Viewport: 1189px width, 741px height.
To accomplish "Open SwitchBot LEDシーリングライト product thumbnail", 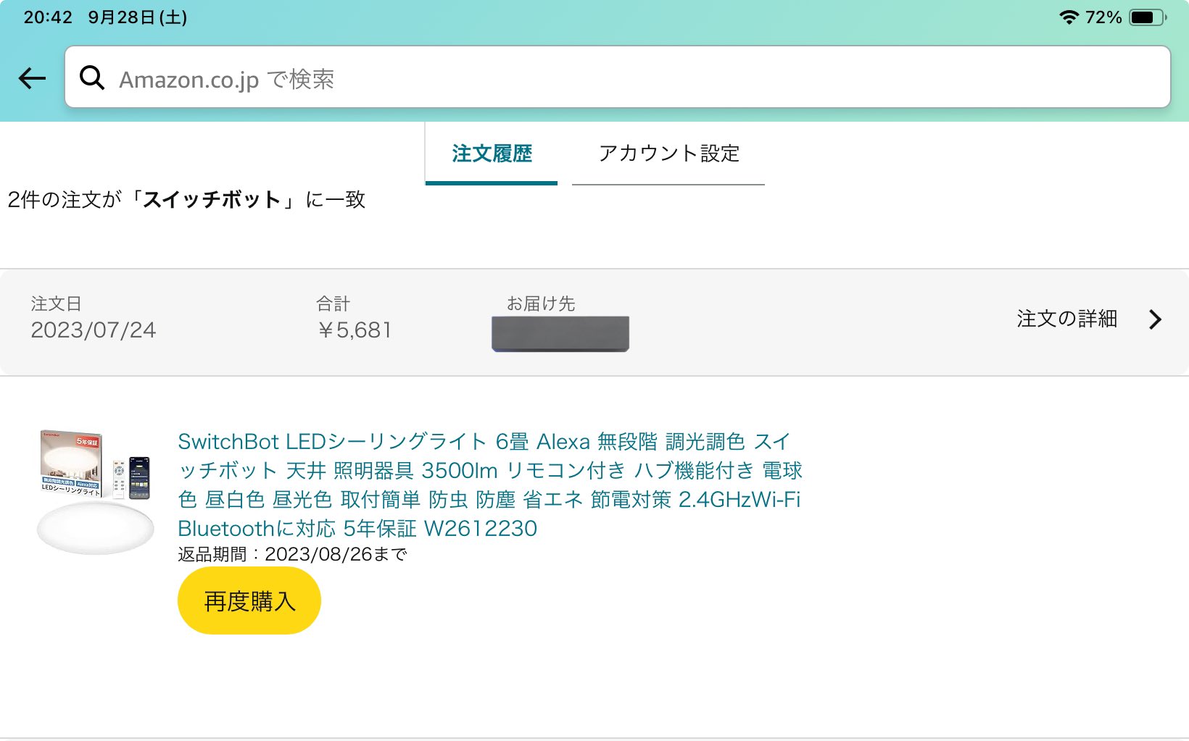I will pyautogui.click(x=96, y=492).
